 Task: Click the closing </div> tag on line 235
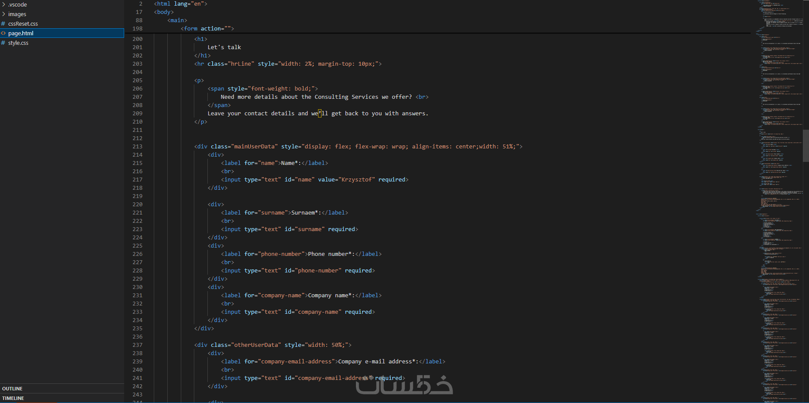tap(204, 329)
